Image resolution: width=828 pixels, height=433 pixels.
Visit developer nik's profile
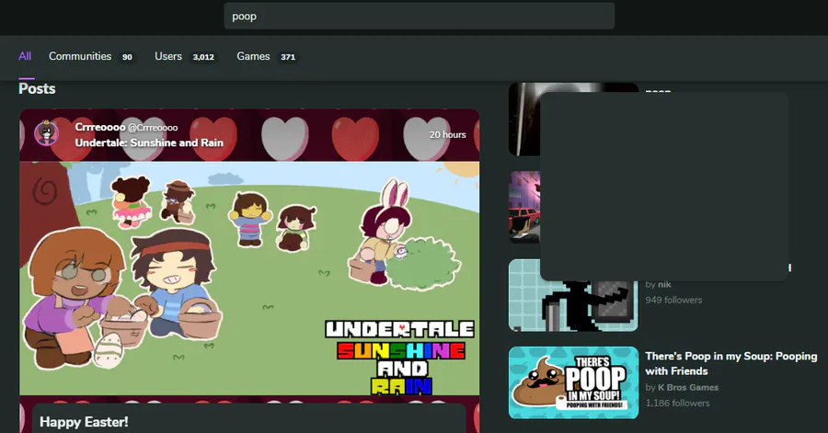[x=664, y=284]
